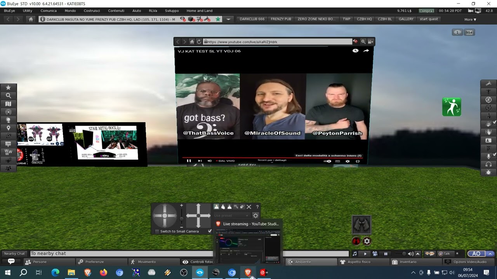The image size is (497, 279).
Task: Click the media browser home icon
Action: tap(192, 42)
